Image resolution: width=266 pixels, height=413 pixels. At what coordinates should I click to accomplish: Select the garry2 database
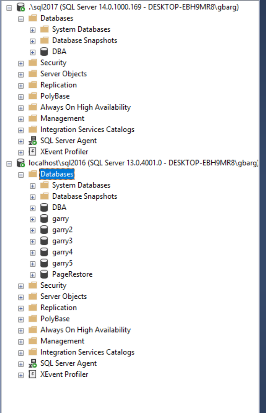tap(60, 230)
